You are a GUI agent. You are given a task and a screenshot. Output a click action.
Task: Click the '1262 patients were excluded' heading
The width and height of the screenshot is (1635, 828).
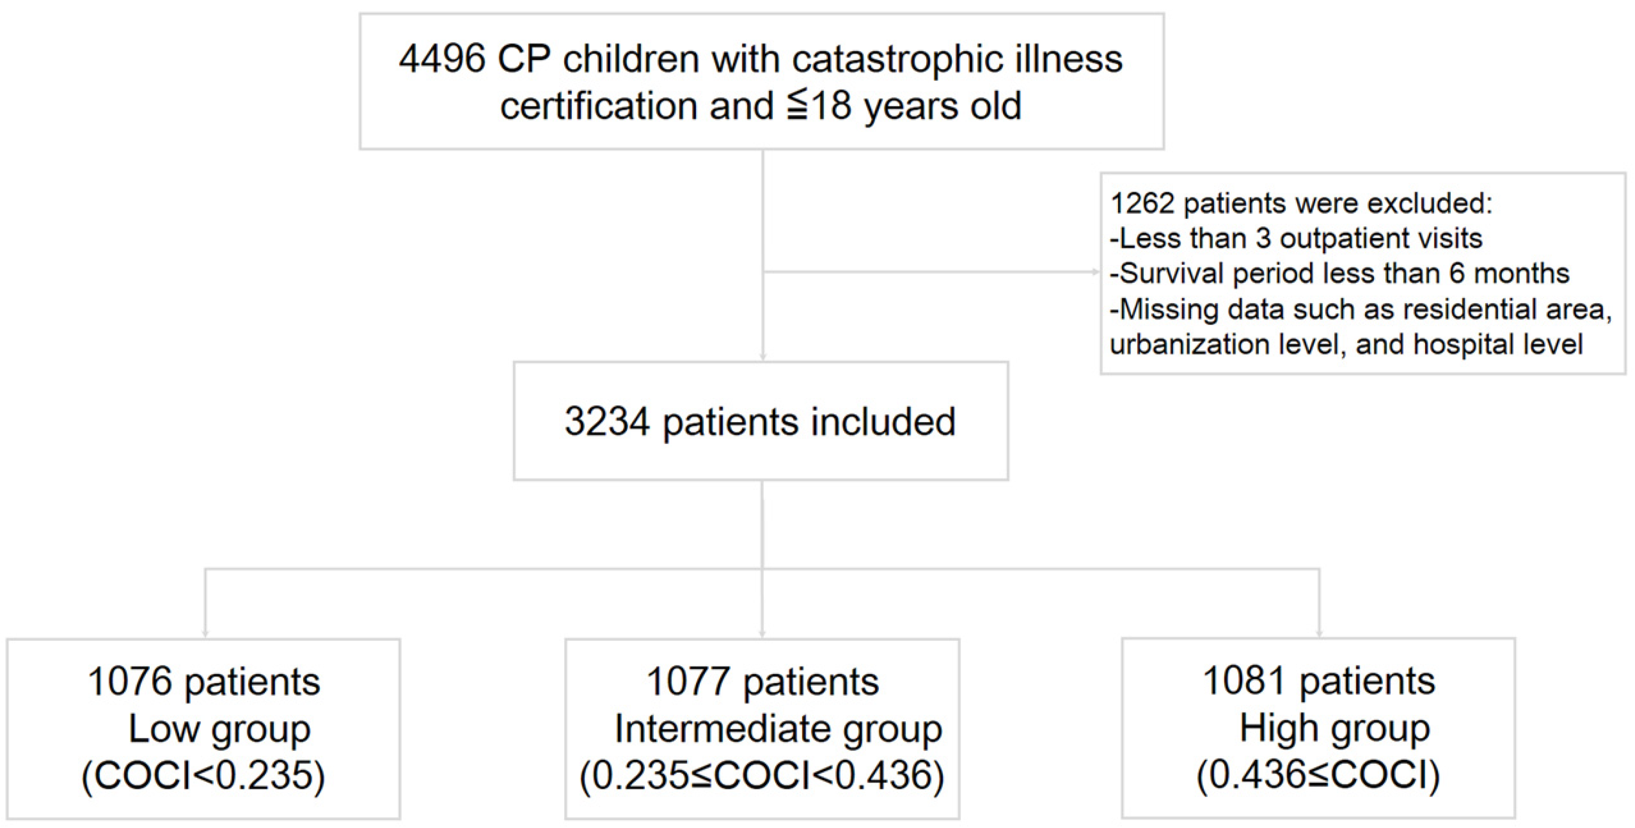pos(1301,204)
